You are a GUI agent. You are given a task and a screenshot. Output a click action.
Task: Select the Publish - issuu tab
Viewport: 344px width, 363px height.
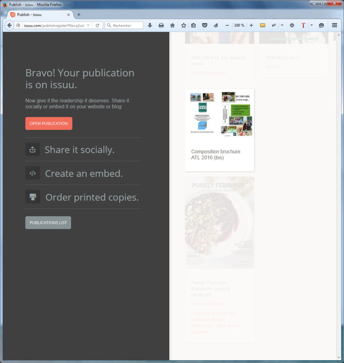coord(40,15)
